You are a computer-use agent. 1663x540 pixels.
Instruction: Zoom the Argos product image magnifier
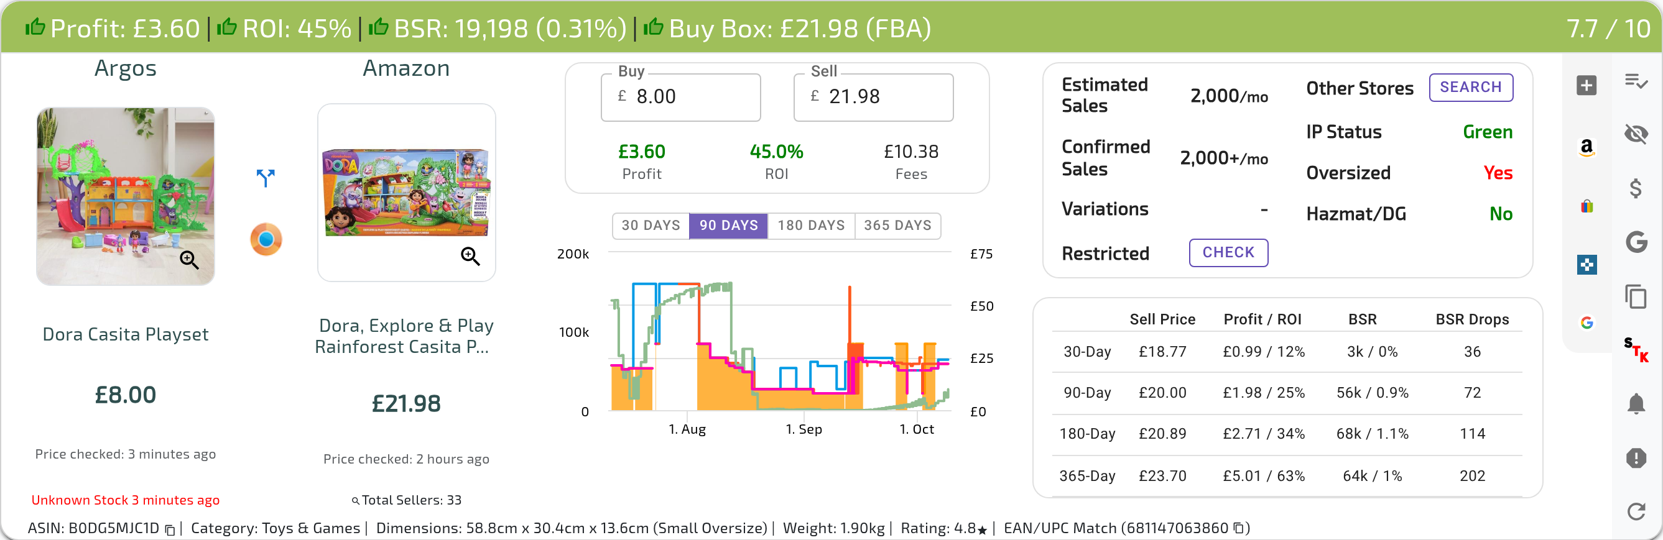189,259
